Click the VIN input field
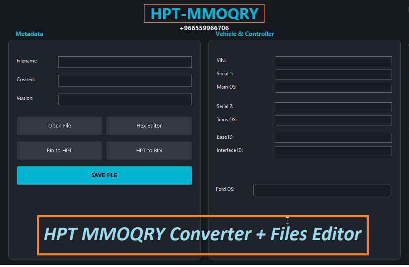The width and height of the screenshot is (409, 267). [x=333, y=61]
